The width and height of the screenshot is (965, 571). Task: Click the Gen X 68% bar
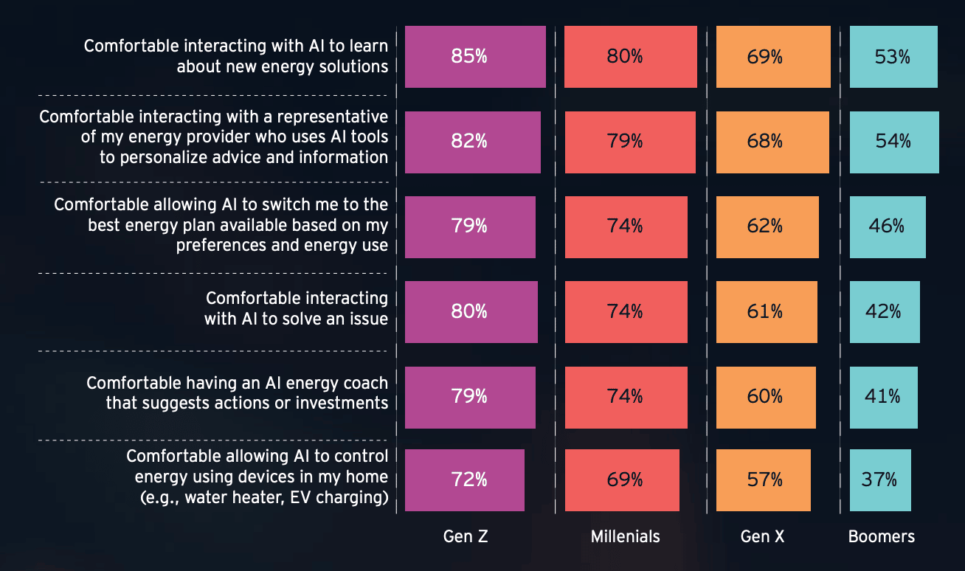pos(772,142)
